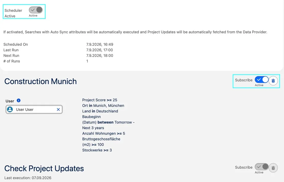
Task: Toggle Subscribe switch for Check Project Updates
Action: (x=262, y=167)
